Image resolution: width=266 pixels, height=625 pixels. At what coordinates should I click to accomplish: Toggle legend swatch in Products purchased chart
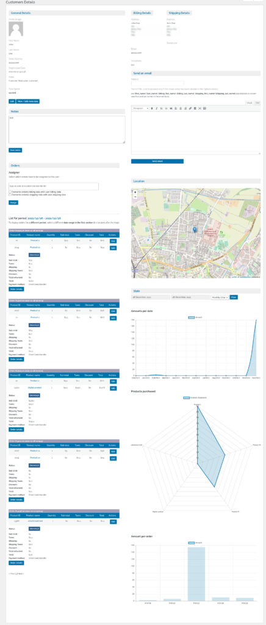[x=186, y=397]
